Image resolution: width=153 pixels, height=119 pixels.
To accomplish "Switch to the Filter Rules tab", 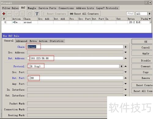I will (10, 8).
